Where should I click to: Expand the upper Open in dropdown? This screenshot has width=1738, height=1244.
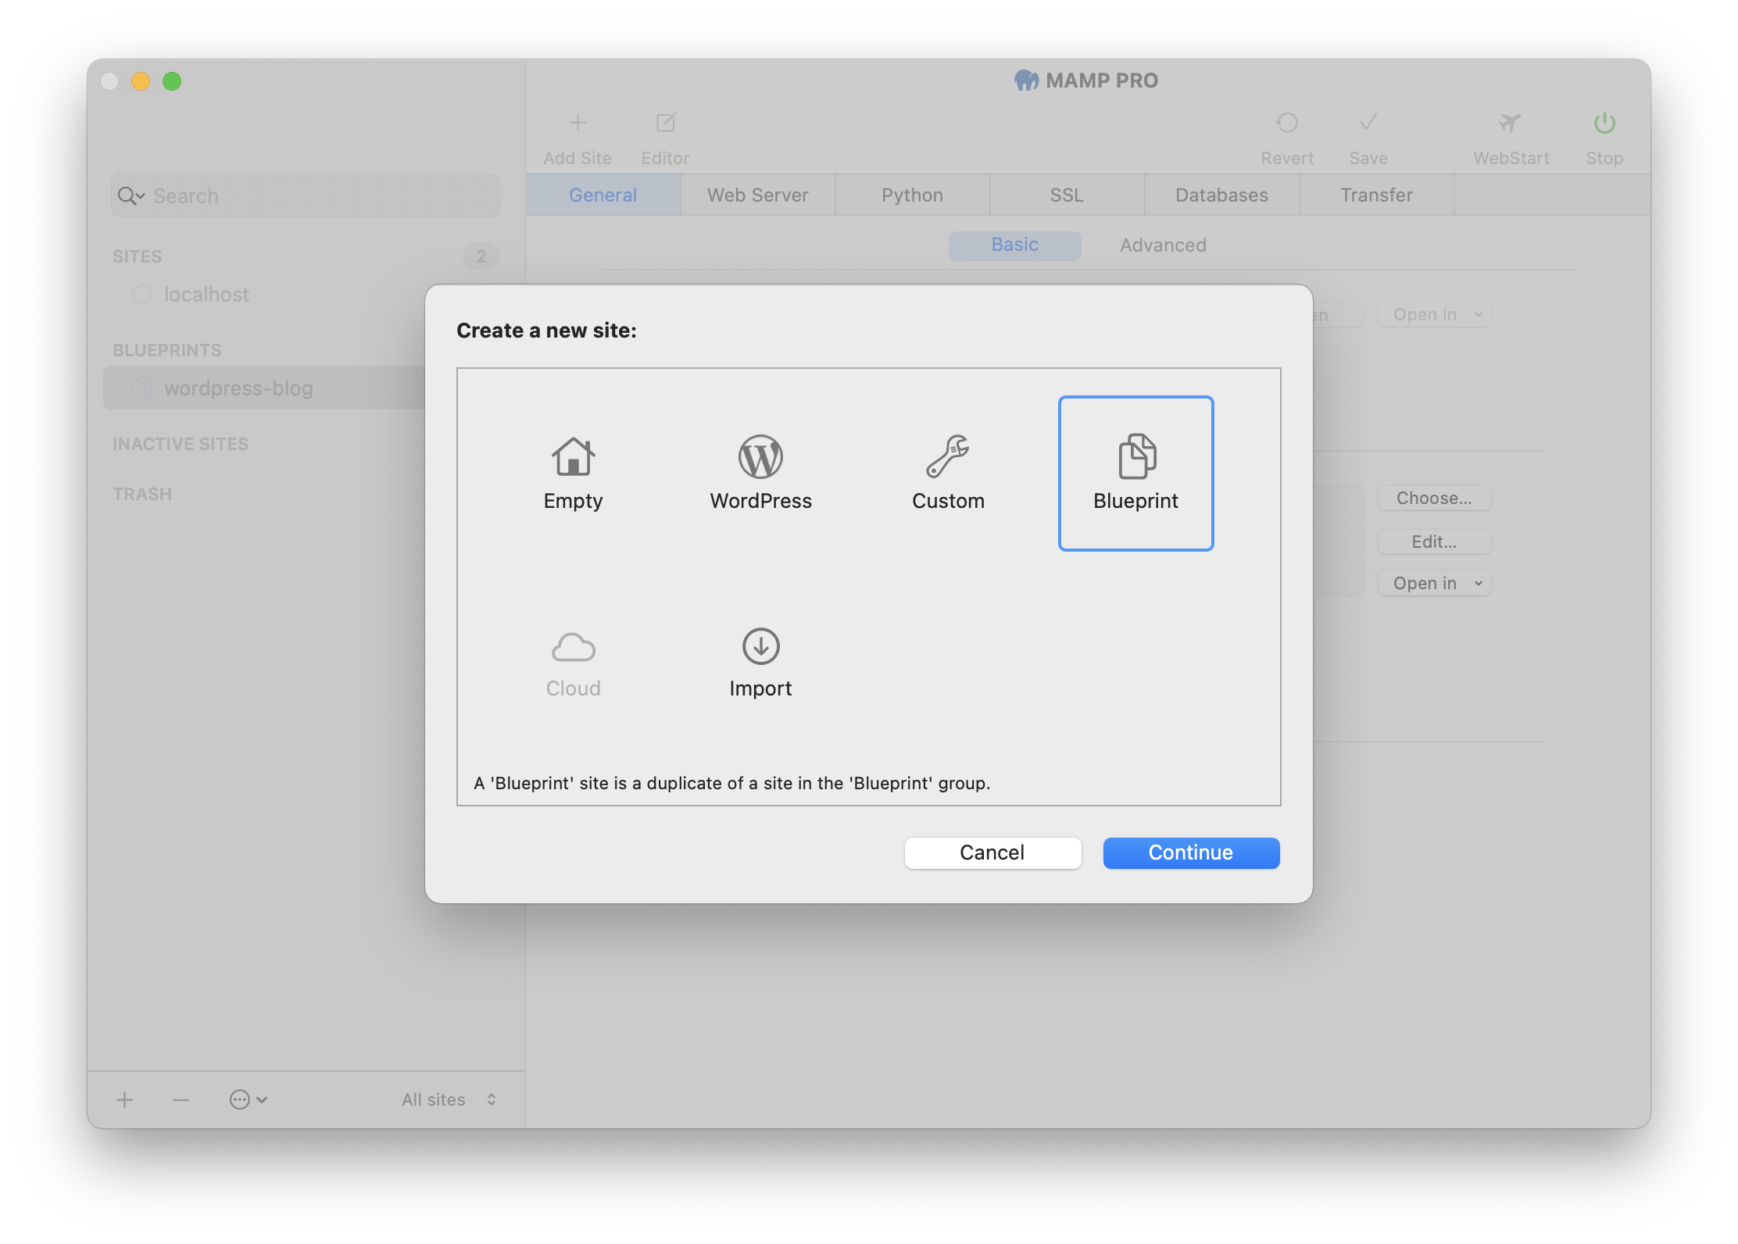click(x=1434, y=315)
